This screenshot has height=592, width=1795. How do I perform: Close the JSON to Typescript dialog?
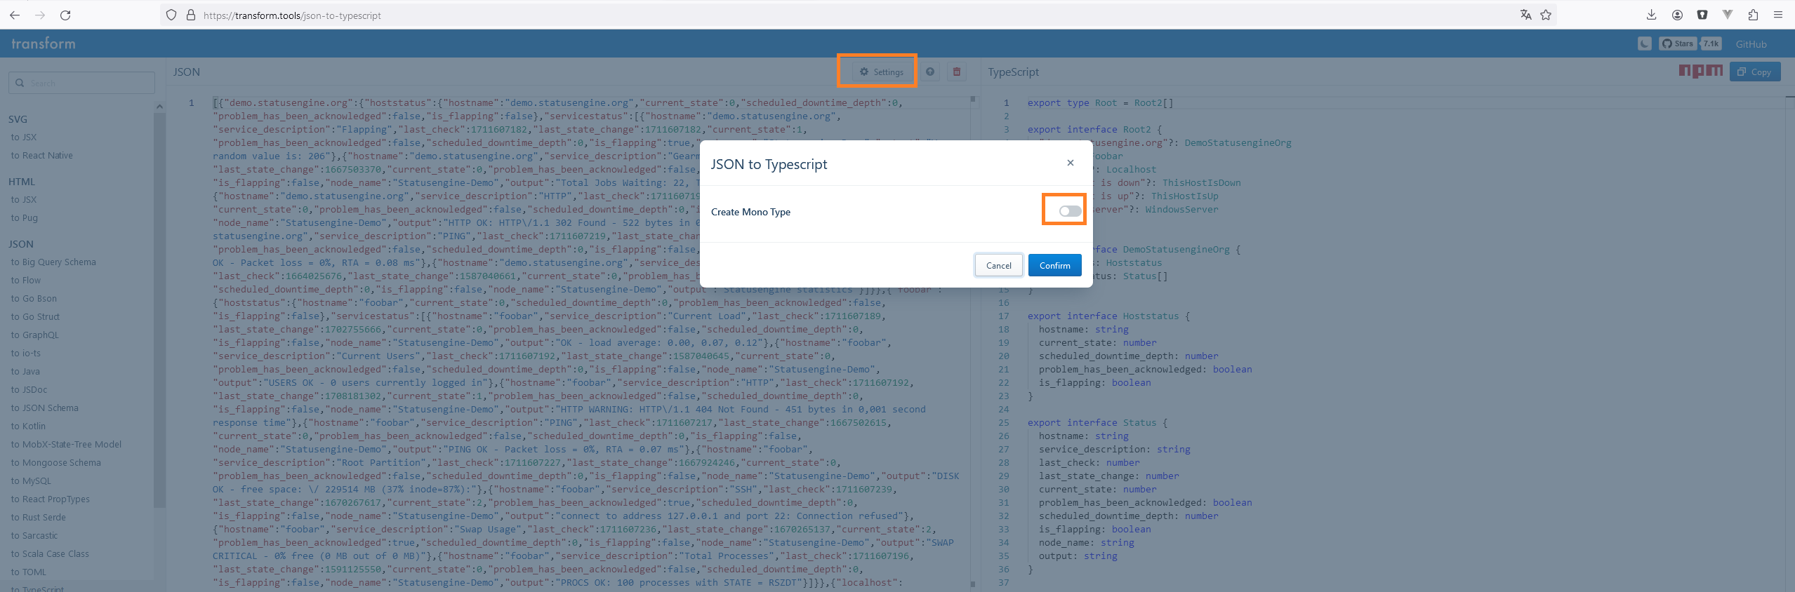coord(1071,163)
